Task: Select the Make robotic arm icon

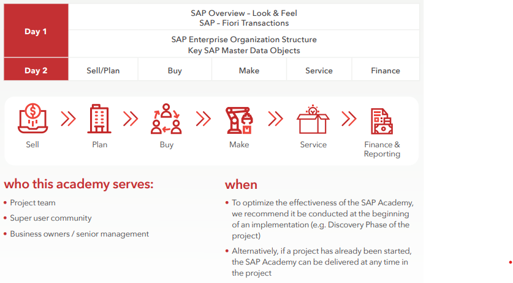Action: coord(239,119)
